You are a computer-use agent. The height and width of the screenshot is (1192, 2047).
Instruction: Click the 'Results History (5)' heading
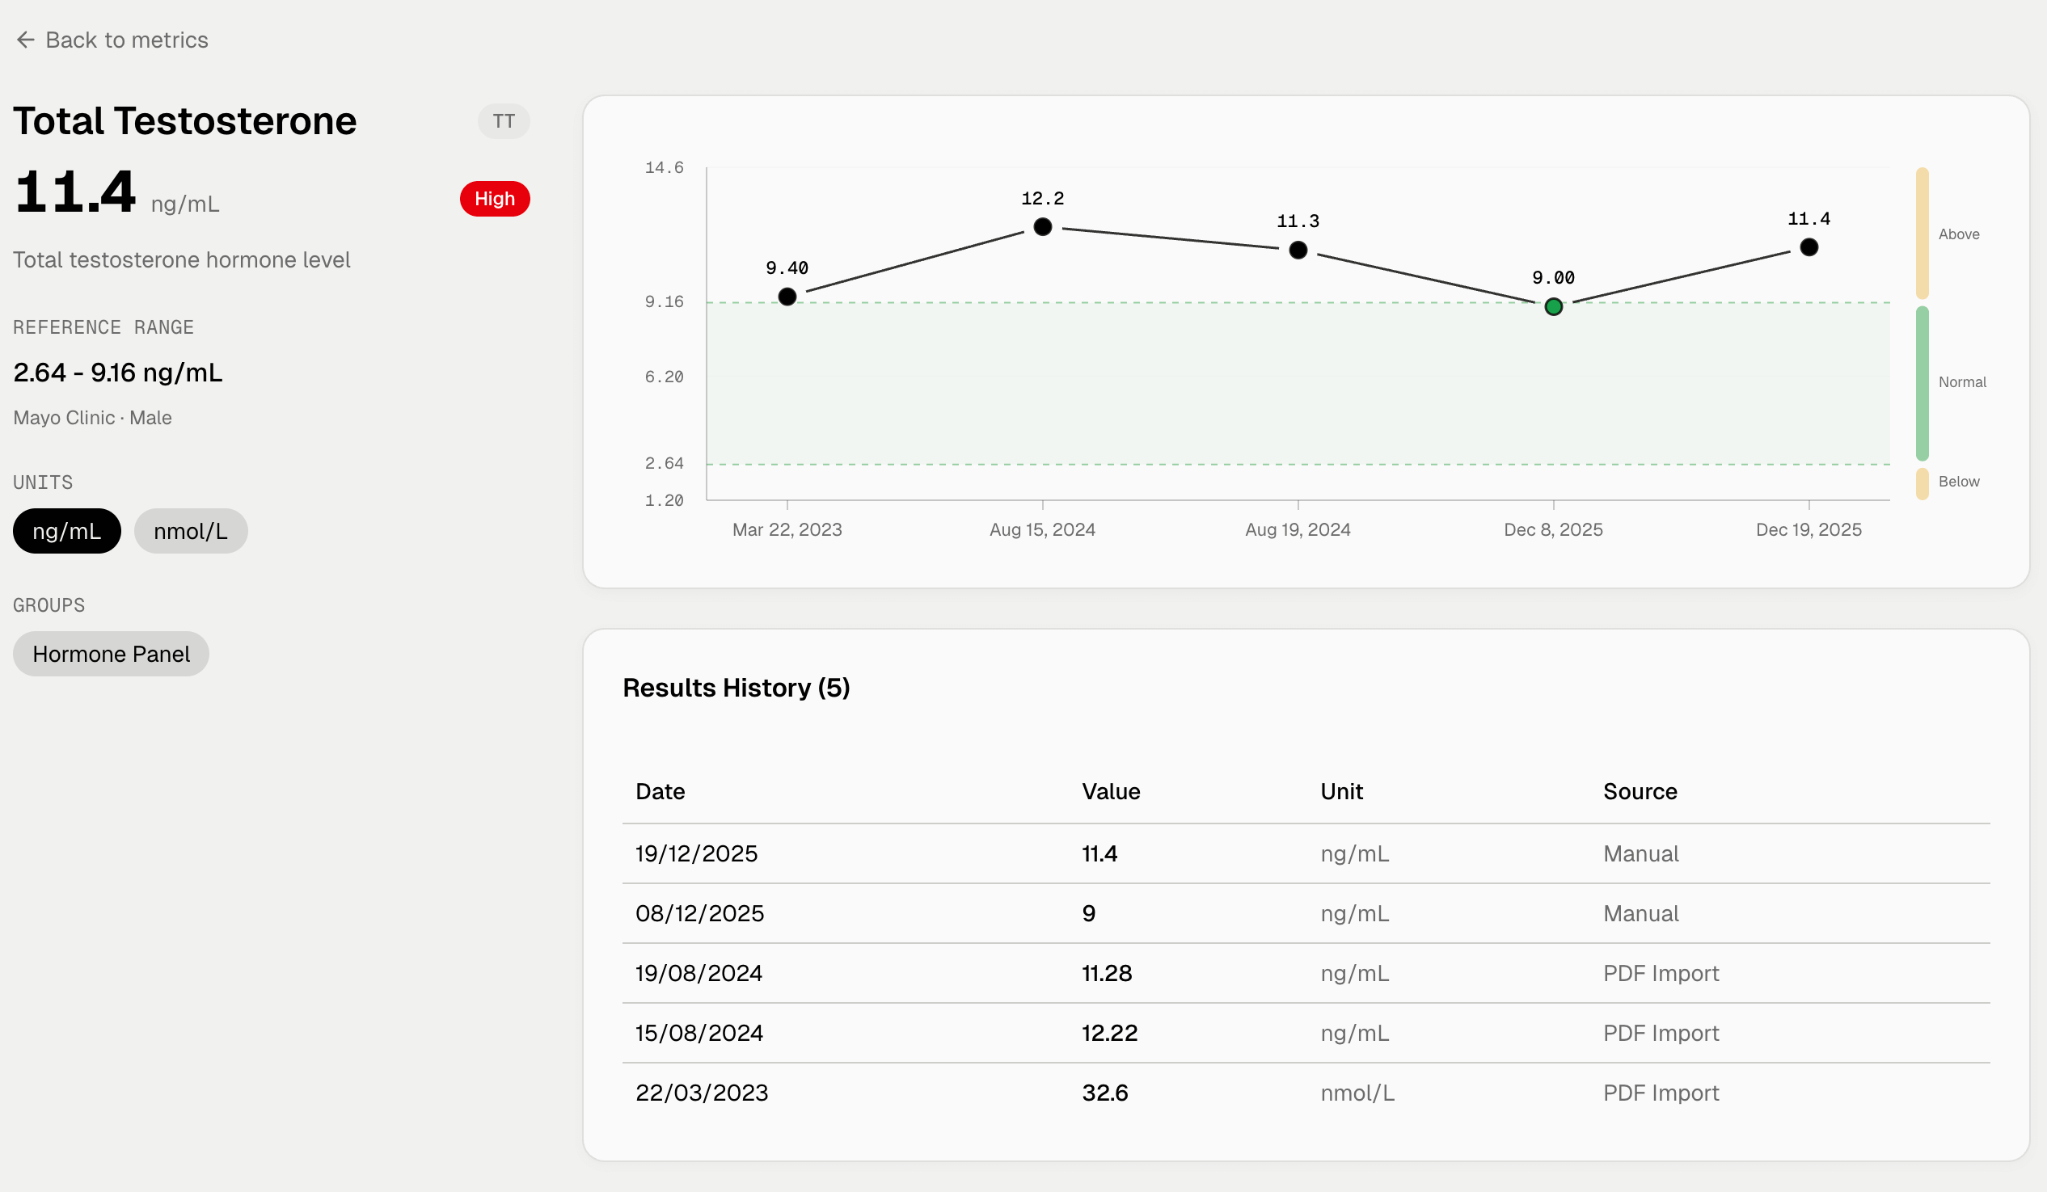point(736,688)
